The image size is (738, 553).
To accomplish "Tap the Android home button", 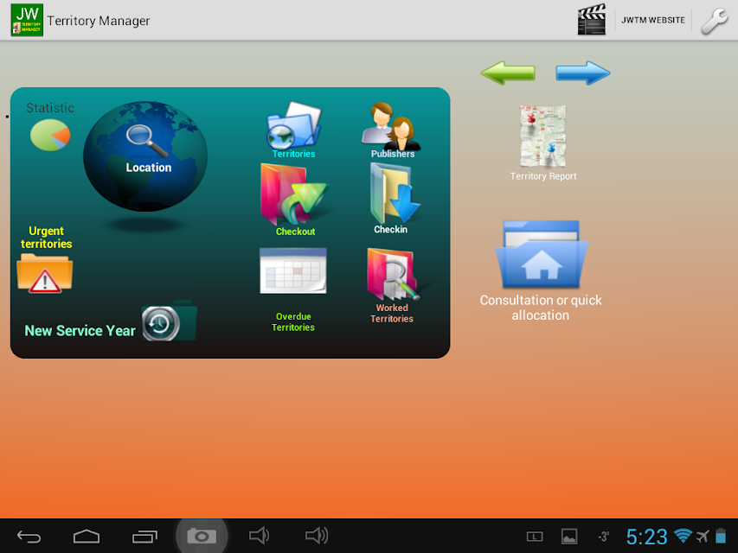I will (87, 536).
